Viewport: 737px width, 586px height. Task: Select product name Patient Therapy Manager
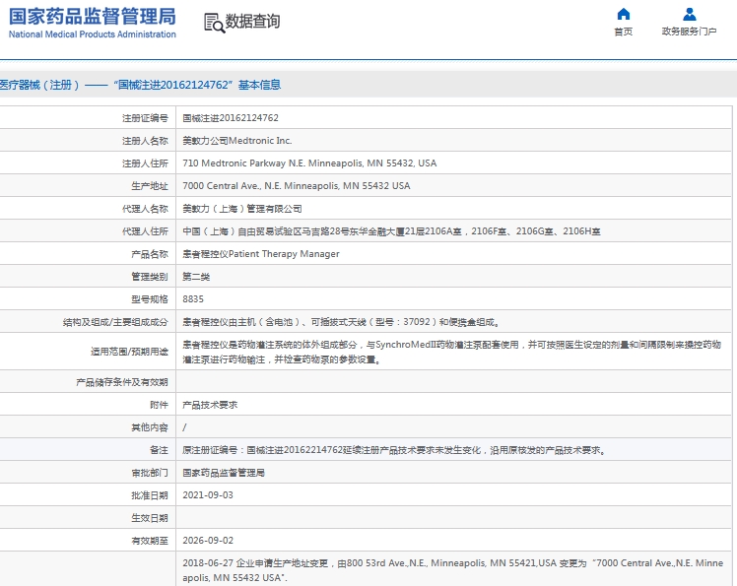pyautogui.click(x=261, y=254)
